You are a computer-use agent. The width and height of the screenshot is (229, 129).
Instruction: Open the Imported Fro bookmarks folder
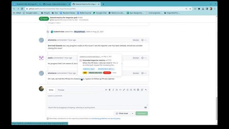click(172, 13)
